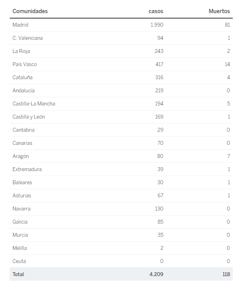This screenshot has height=290, width=244.
Task: Click the Comunidades column header
Action: tap(30, 11)
